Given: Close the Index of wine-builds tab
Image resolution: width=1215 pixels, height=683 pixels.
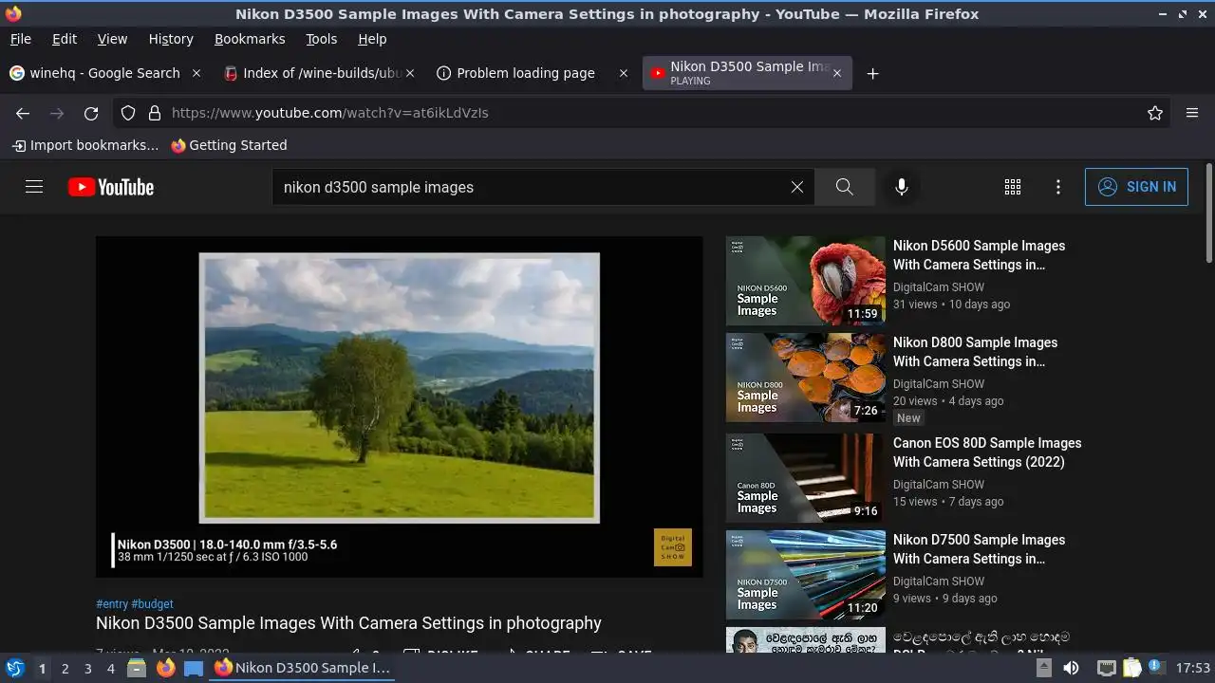Looking at the screenshot, I should click(x=410, y=73).
